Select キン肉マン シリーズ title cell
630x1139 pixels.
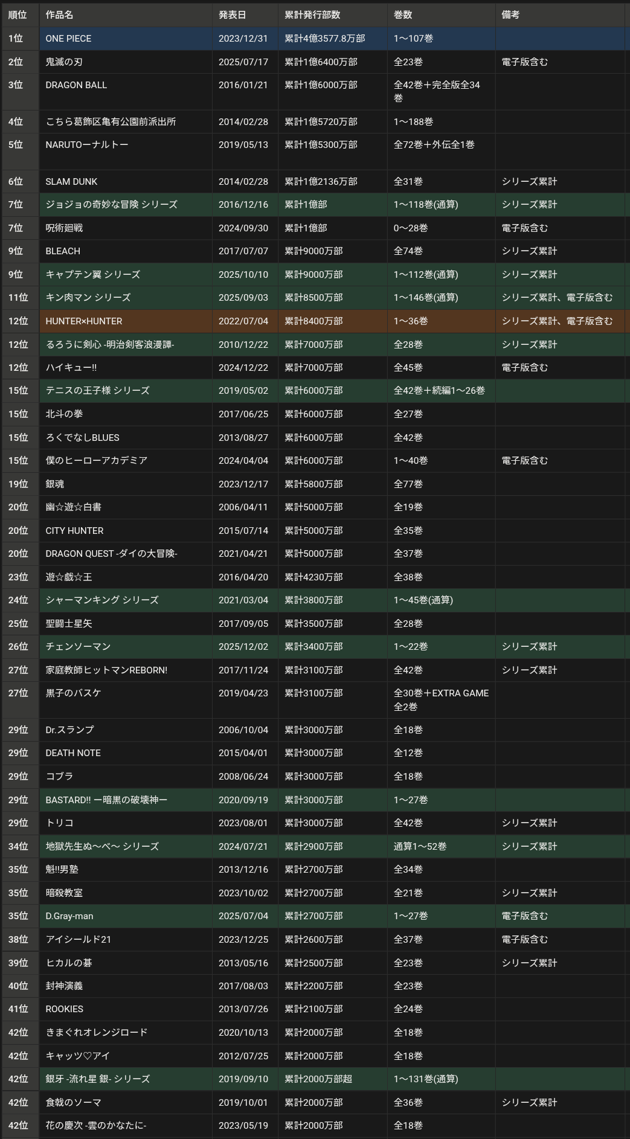click(x=126, y=297)
